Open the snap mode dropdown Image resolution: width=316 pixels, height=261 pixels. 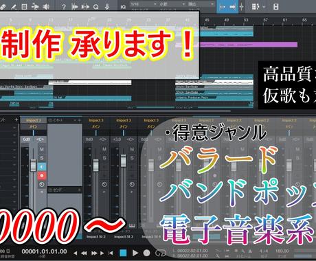pyautogui.click(x=201, y=4)
